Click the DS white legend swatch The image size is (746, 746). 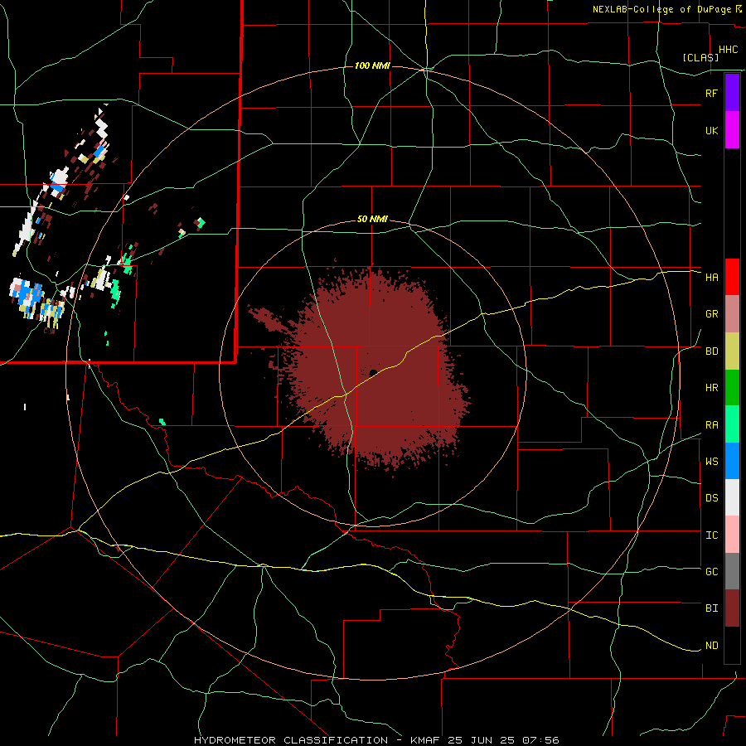(x=732, y=497)
